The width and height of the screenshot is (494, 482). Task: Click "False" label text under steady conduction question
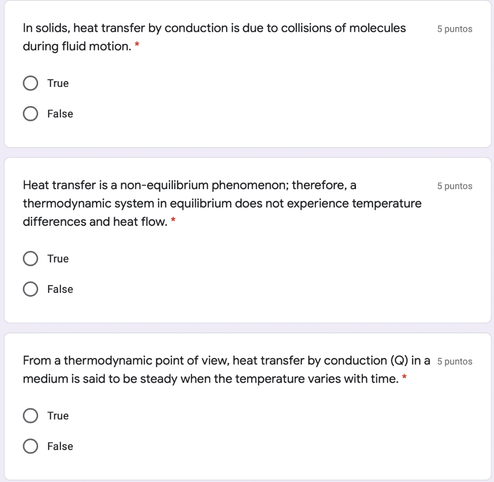[x=60, y=446]
